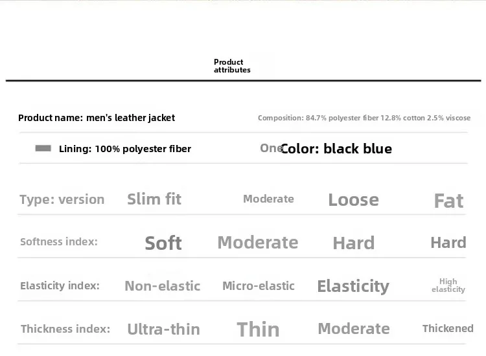The height and width of the screenshot is (356, 486).
Task: Select the Thickened option
Action: 448,328
